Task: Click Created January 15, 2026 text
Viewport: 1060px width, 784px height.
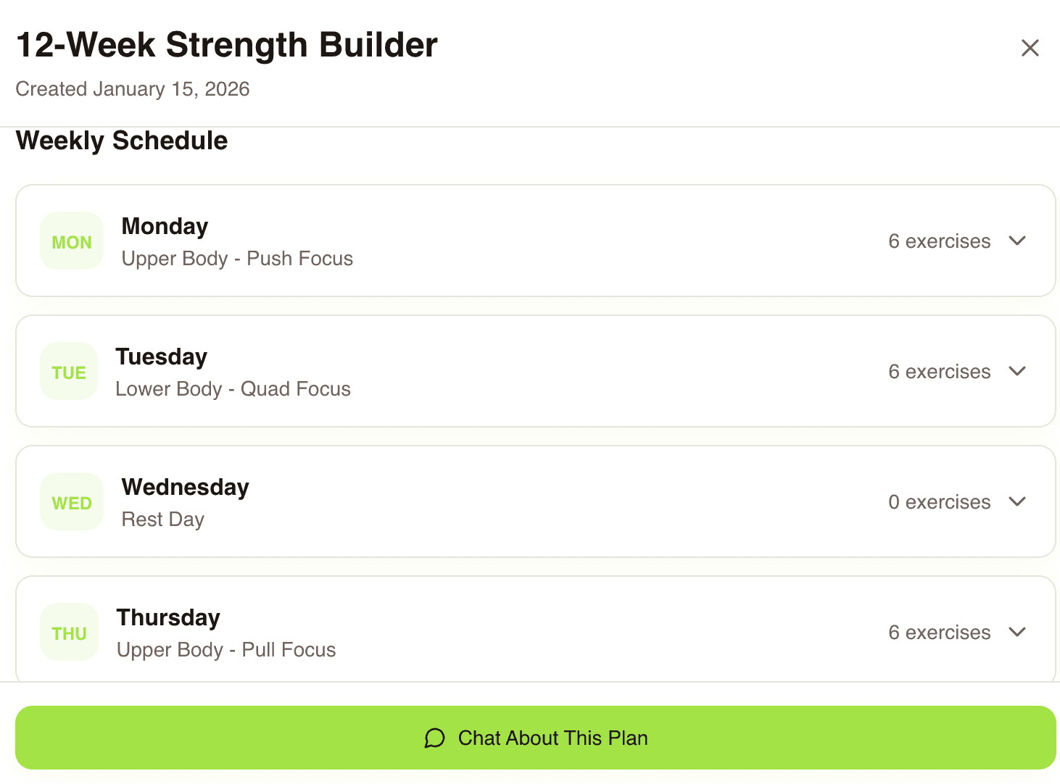Action: tap(133, 88)
